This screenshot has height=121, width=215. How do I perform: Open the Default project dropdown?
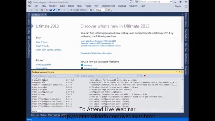pos(117,76)
